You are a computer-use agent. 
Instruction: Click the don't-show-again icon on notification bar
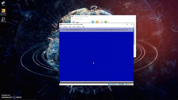click(x=132, y=30)
